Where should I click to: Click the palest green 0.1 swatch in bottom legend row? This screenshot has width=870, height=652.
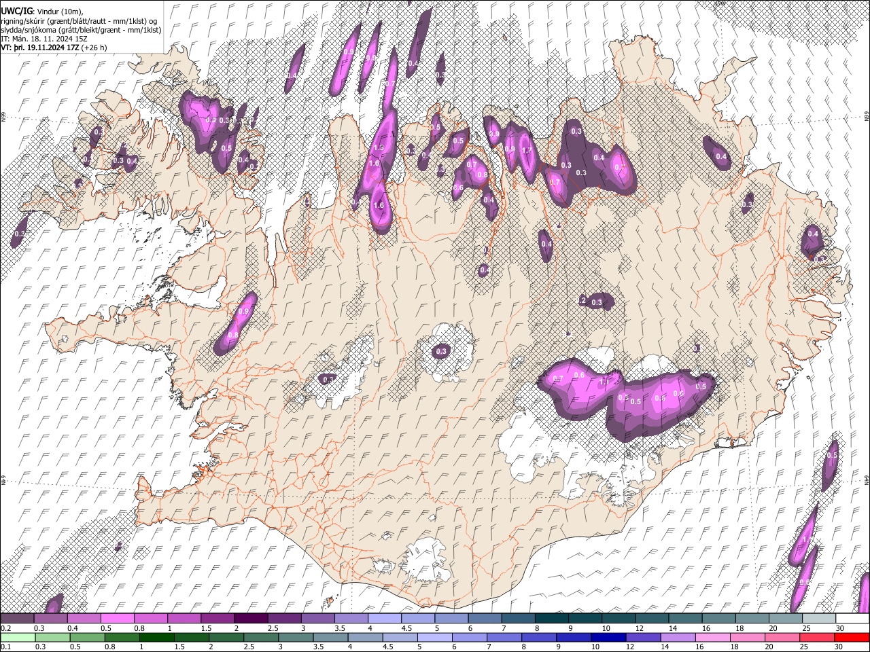pyautogui.click(x=18, y=637)
